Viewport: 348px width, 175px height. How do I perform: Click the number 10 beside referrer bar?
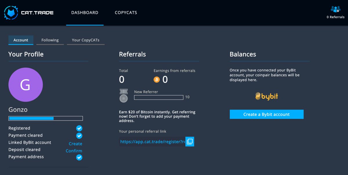187,97
